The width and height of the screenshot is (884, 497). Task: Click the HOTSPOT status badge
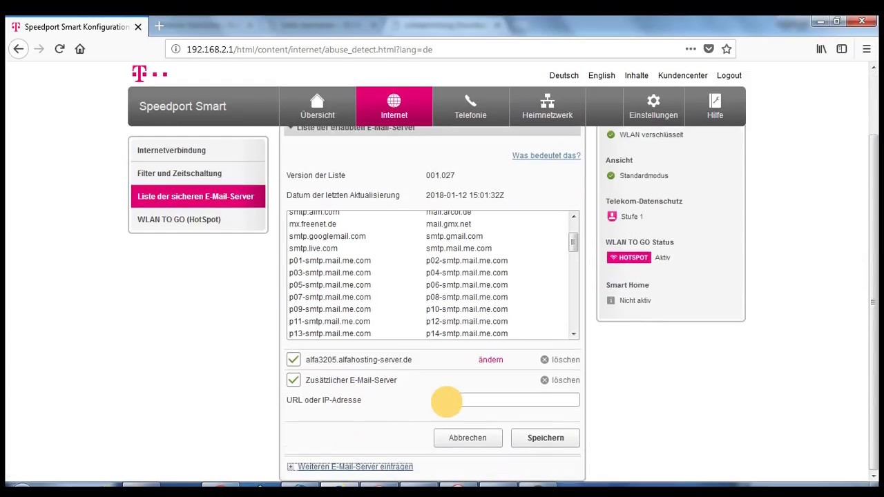click(x=629, y=257)
